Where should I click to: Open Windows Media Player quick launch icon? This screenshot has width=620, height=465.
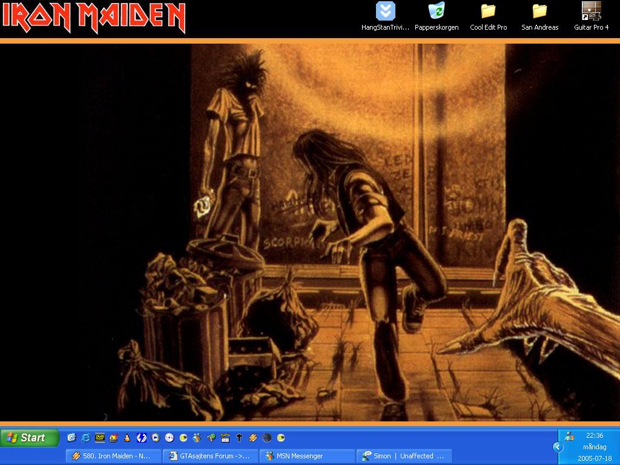[x=156, y=438]
